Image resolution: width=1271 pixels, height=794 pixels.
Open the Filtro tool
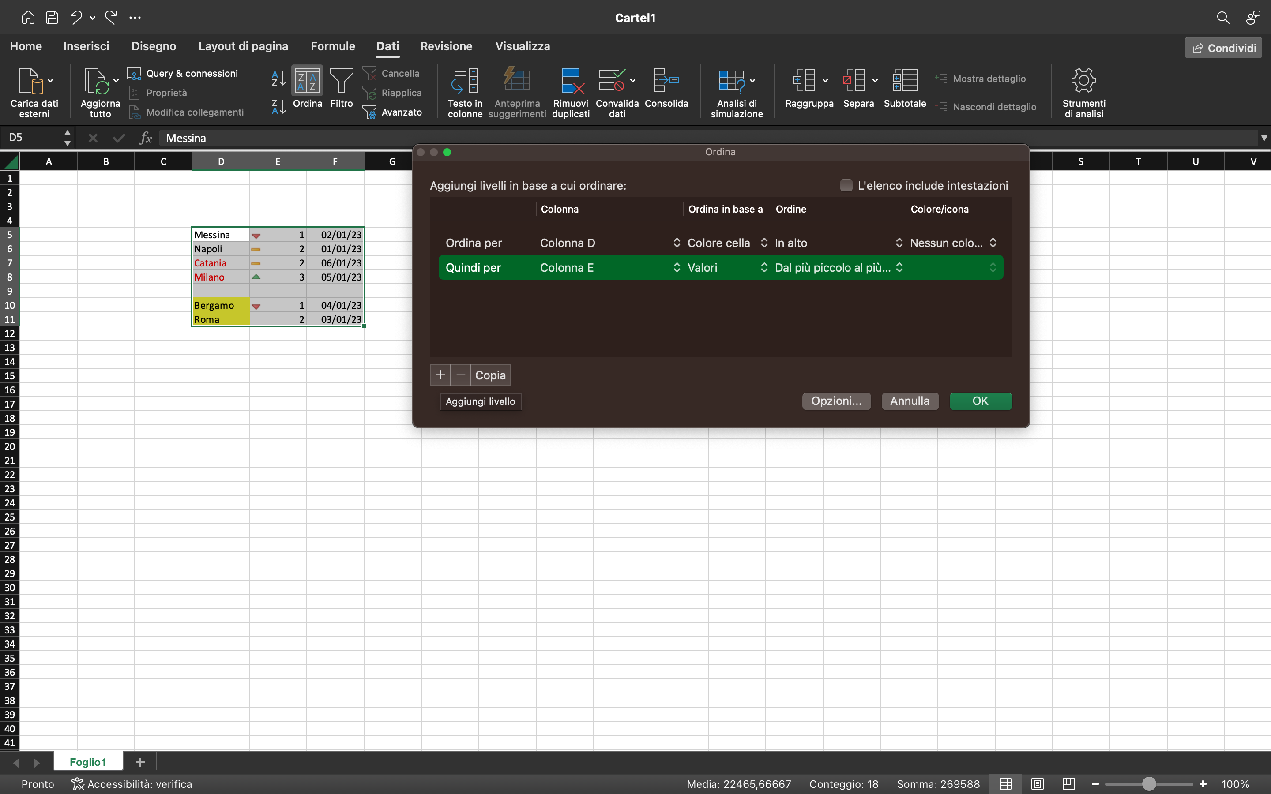[342, 90]
